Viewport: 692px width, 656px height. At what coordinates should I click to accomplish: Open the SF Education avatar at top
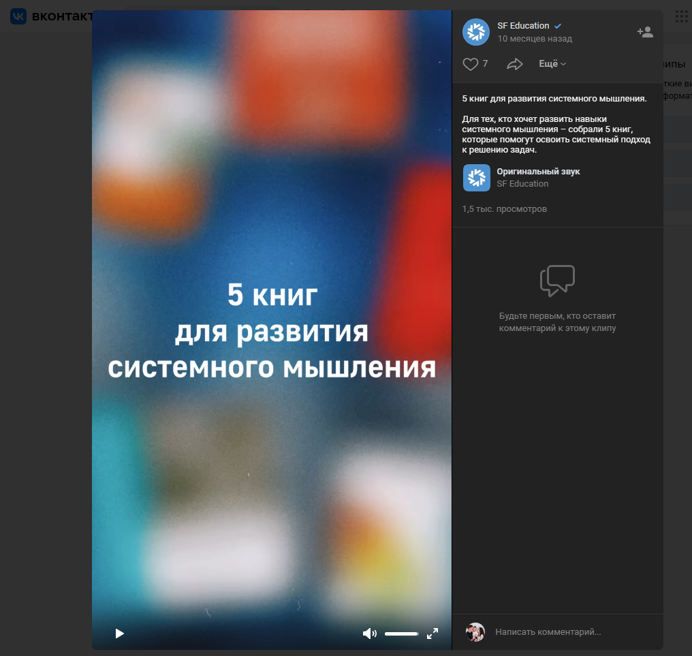(476, 32)
